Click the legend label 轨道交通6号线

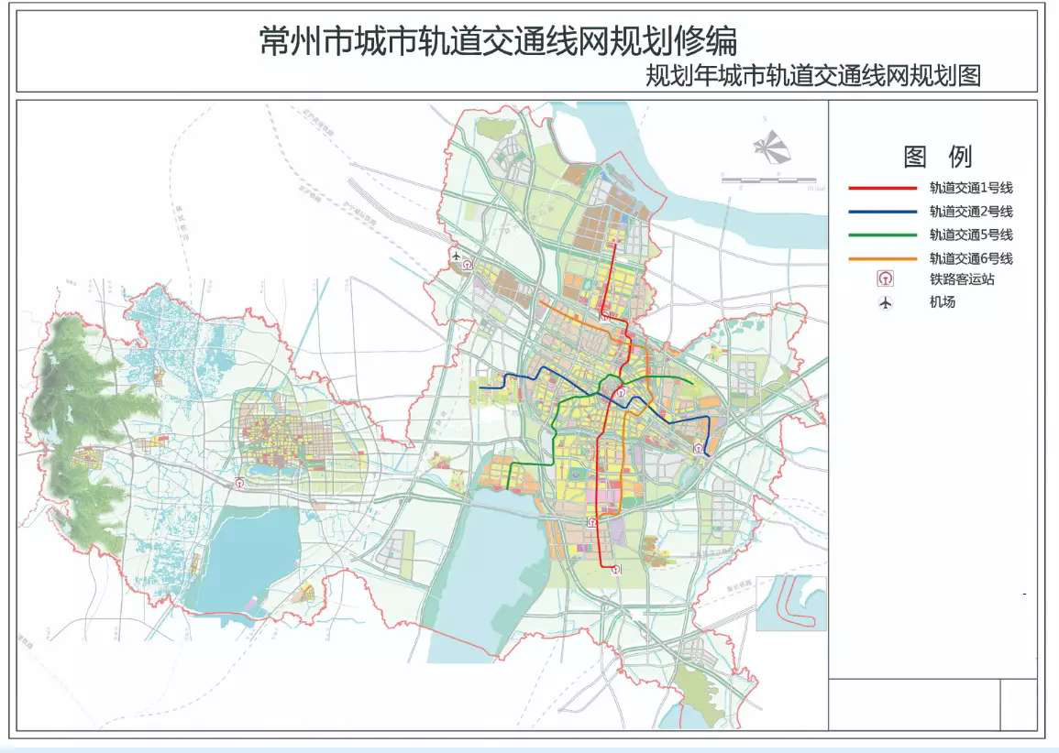tap(971, 257)
